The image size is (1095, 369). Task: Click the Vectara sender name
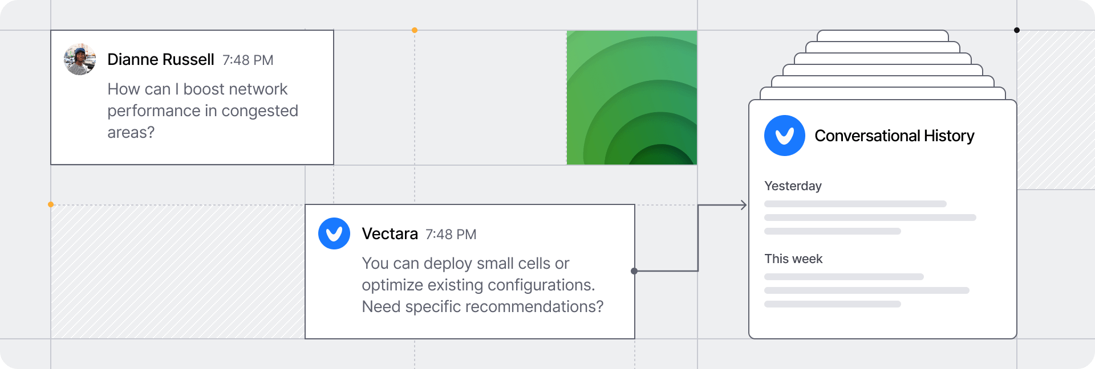pos(390,234)
